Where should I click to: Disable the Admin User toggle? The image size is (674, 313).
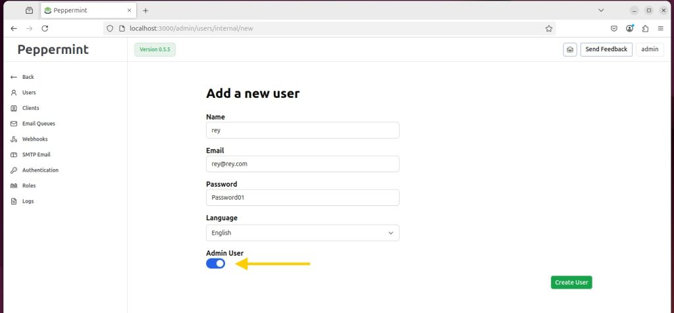pyautogui.click(x=216, y=264)
